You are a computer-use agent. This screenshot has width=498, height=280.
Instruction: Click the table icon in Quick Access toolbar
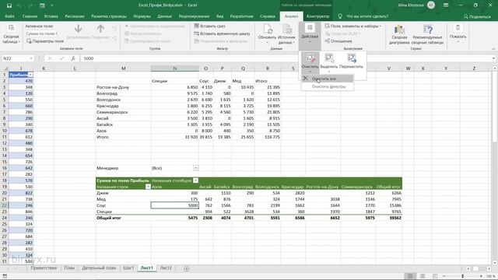42,5
